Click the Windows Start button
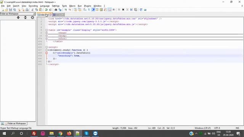Viewport: 244px width, 137px height. [x=4, y=134]
